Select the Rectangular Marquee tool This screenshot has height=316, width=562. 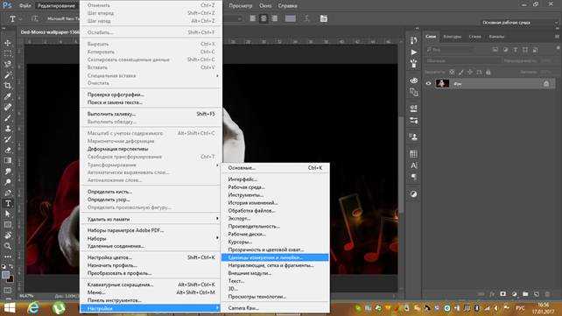click(x=8, y=53)
